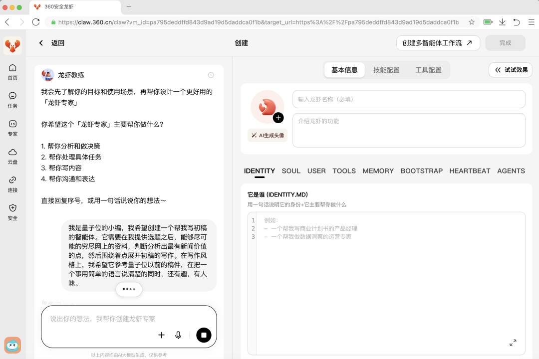Image resolution: width=539 pixels, height=359 pixels.
Task: Click the 它是谁 (IDENTITY.MD) heading
Action: (x=277, y=194)
